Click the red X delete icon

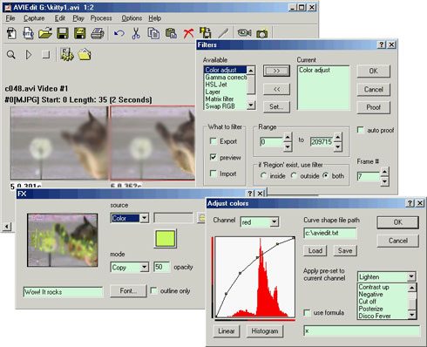click(188, 33)
